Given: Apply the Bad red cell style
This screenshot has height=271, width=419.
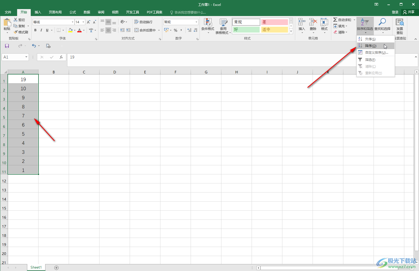Looking at the screenshot, I should coord(274,22).
